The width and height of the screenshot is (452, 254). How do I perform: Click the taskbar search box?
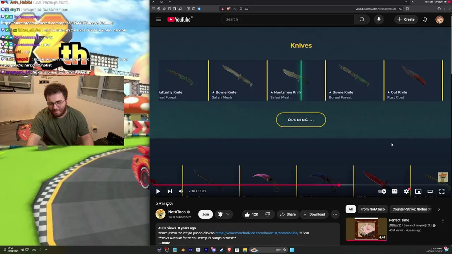[268, 250]
